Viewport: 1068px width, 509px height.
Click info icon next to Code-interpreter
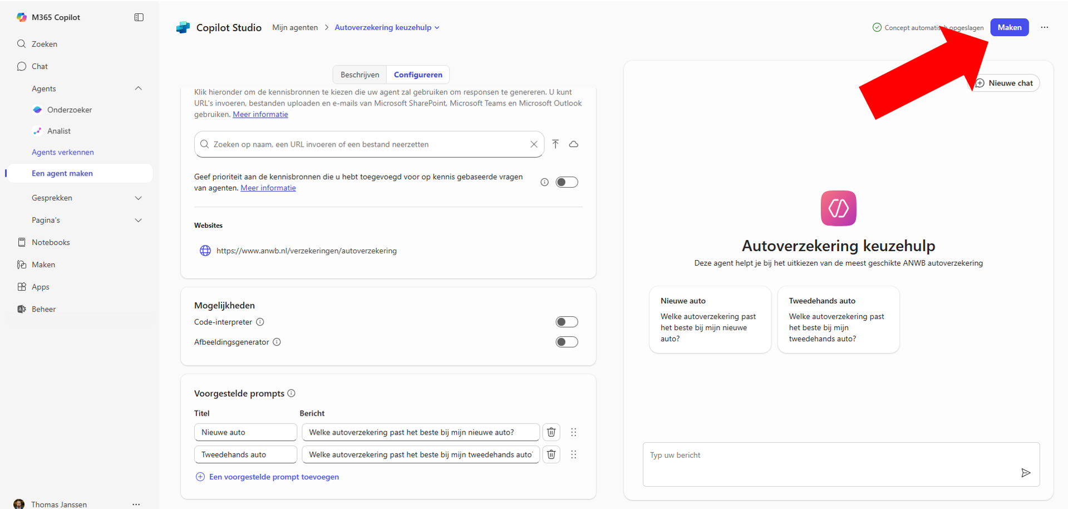260,322
